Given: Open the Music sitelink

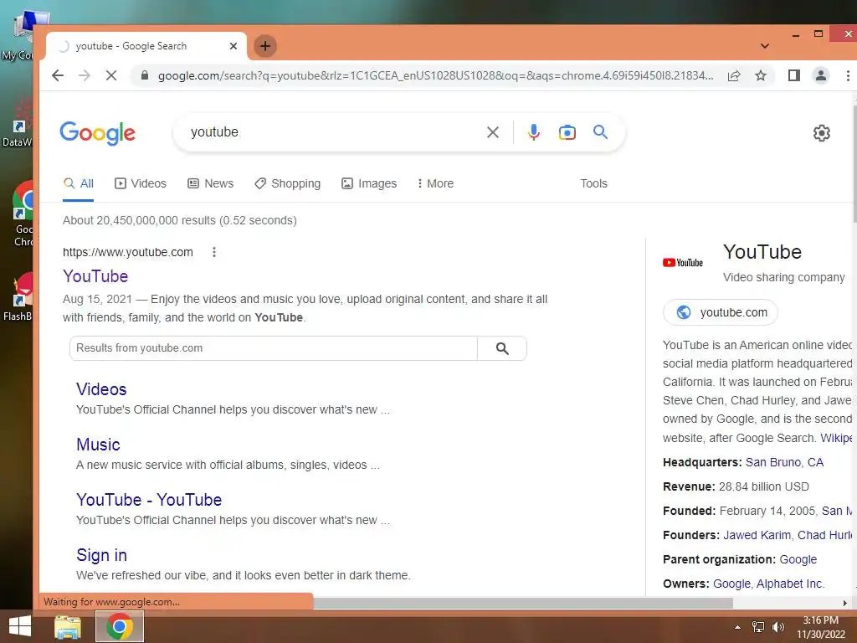Looking at the screenshot, I should tap(99, 445).
